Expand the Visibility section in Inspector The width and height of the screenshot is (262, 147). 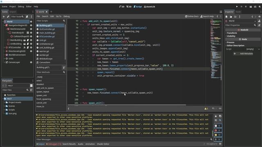tap(231, 36)
